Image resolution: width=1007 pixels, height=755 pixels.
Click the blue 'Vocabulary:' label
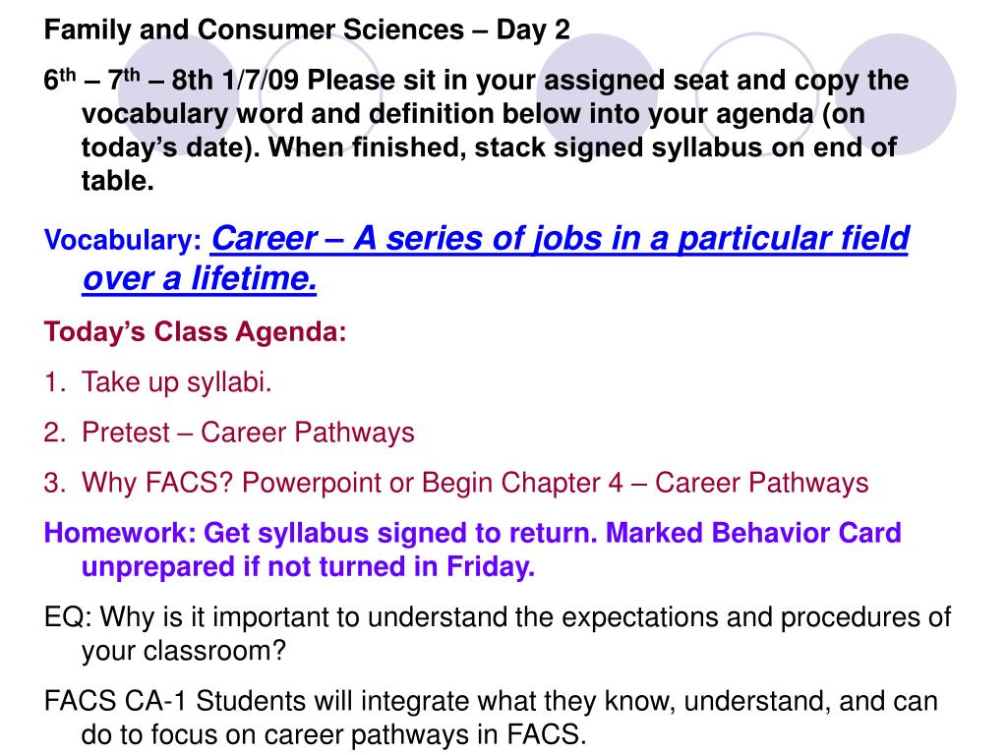tap(123, 242)
